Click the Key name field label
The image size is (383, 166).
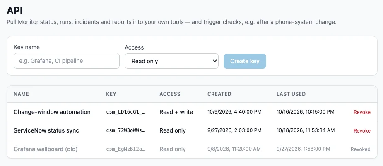pos(26,47)
